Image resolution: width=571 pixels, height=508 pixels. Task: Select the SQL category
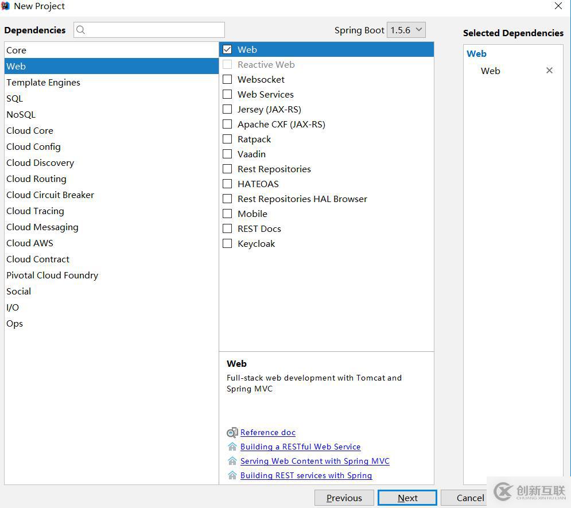pyautogui.click(x=111, y=98)
